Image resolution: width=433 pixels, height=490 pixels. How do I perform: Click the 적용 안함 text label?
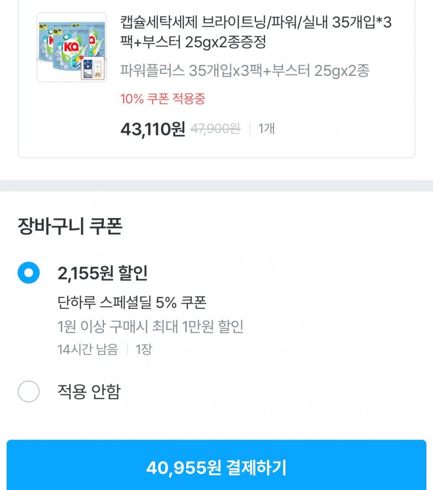pos(89,392)
